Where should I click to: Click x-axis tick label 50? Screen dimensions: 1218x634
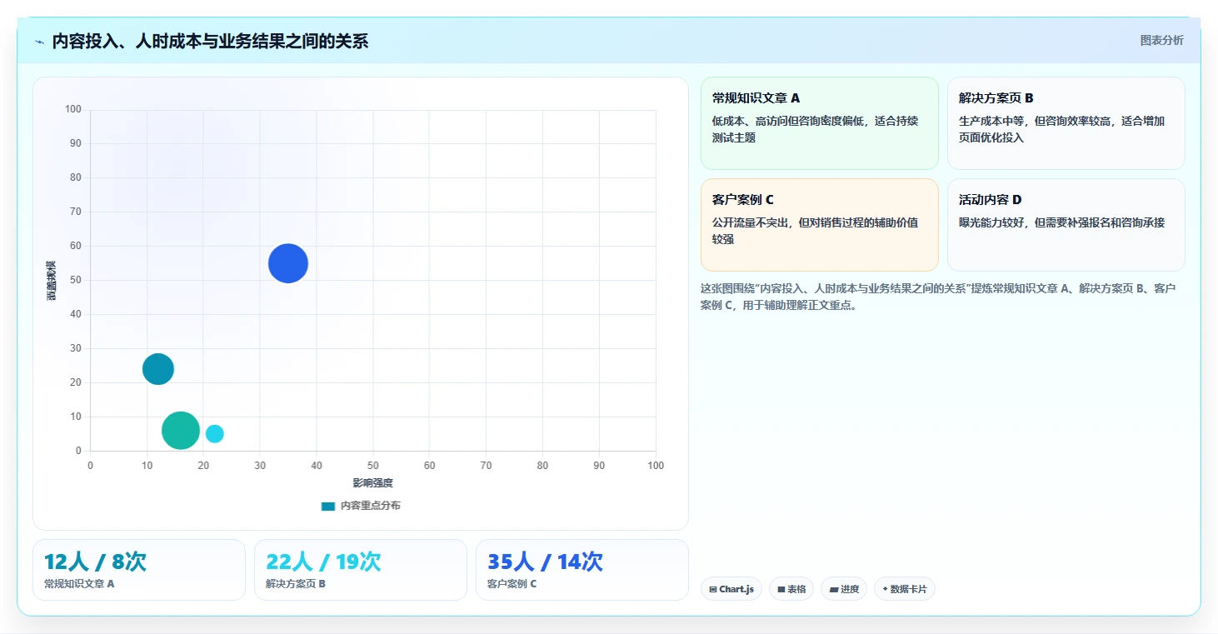[x=372, y=466]
